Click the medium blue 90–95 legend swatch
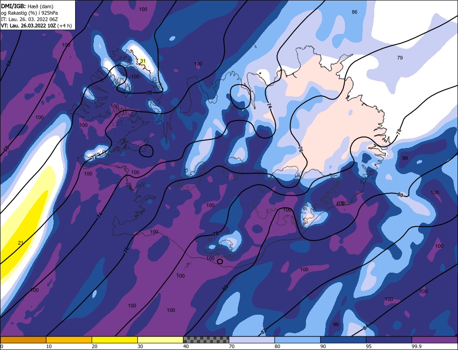Screen dimensions: 458x350 pyautogui.click(x=343, y=340)
